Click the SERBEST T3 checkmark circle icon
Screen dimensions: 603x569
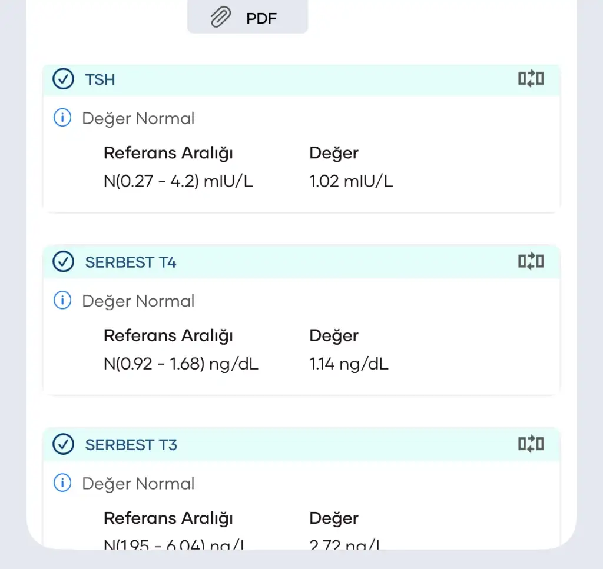(x=63, y=444)
